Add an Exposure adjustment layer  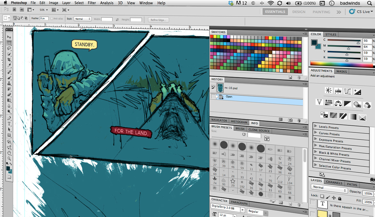[357, 92]
